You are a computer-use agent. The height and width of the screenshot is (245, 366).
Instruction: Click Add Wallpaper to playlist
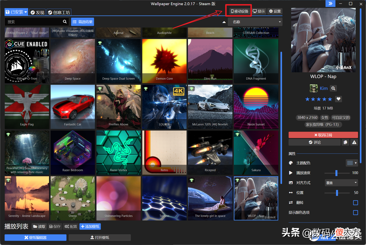pos(90,226)
